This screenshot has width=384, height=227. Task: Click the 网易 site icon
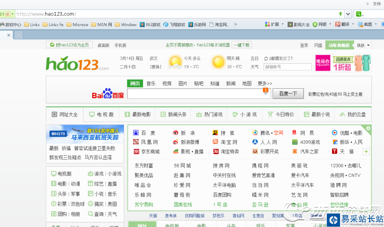[x=294, y=133]
